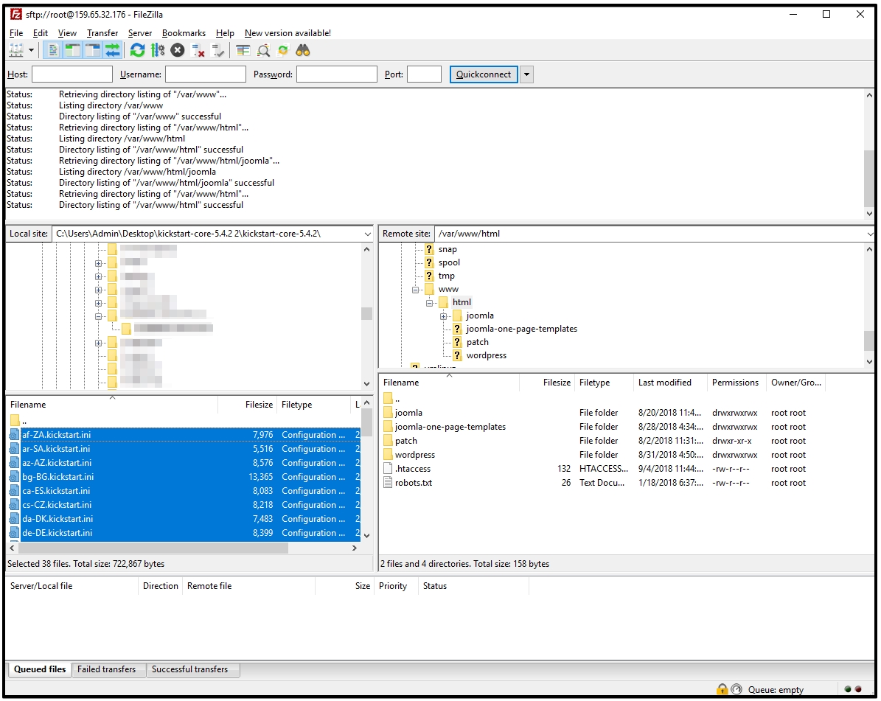Open the Site Manager dropdown arrow
This screenshot has height=701, width=881.
click(x=32, y=51)
